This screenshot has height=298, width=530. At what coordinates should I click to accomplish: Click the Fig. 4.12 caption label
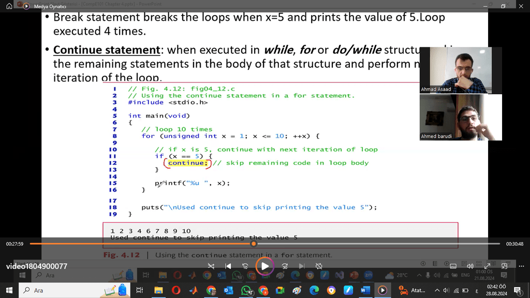(x=121, y=255)
